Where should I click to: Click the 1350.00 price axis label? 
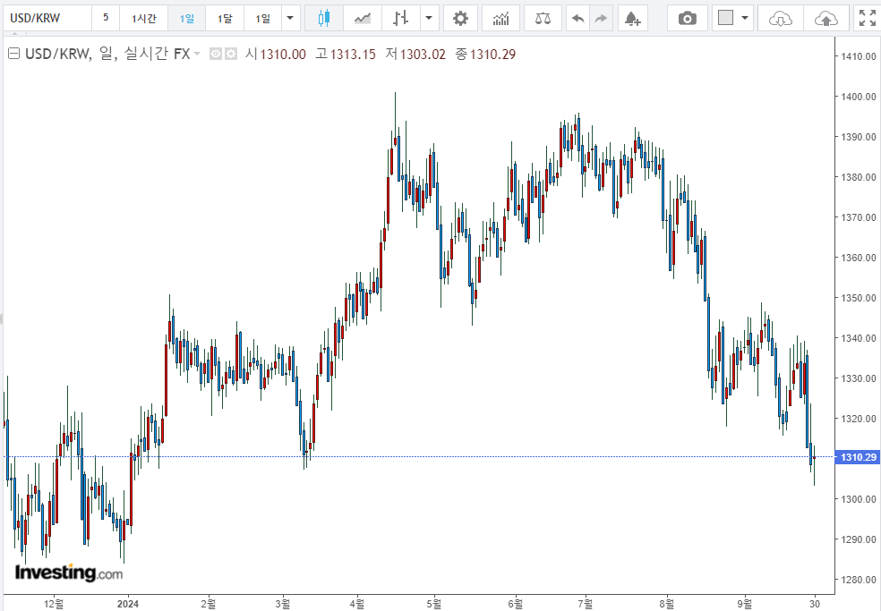click(x=859, y=298)
